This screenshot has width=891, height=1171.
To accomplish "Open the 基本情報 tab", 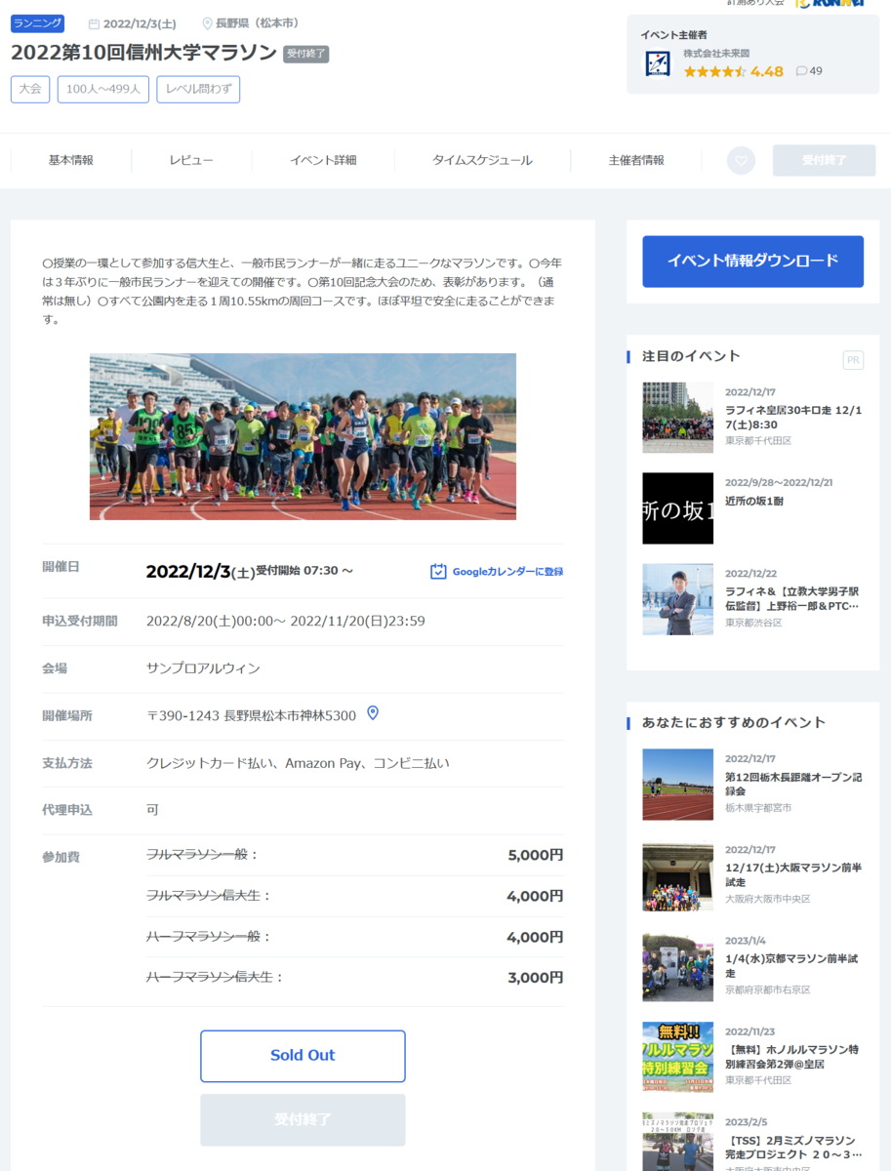I will click(71, 160).
